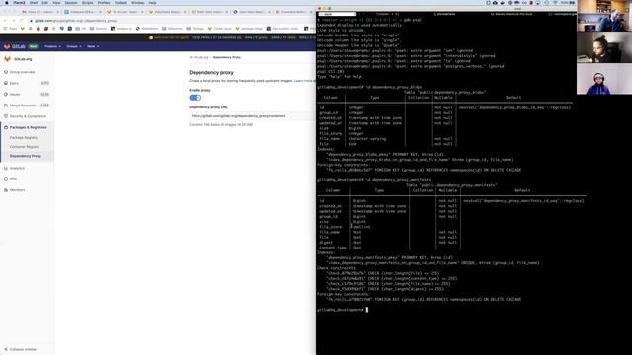
Task: Click the Wiki icon in sidebar
Action: tap(6, 179)
